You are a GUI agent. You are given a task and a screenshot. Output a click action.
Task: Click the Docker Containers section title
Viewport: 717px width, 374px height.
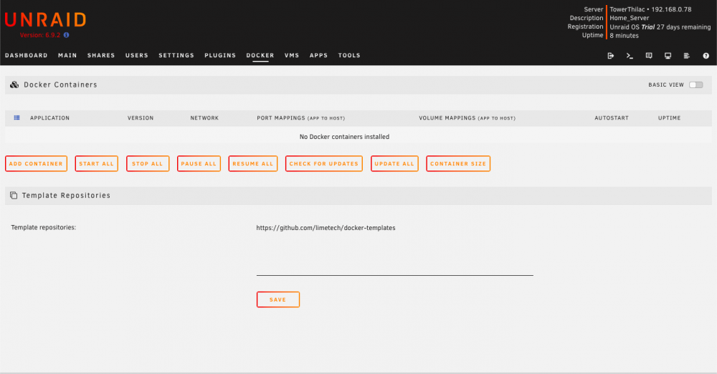60,85
